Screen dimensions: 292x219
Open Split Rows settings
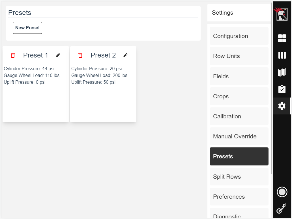239,176
